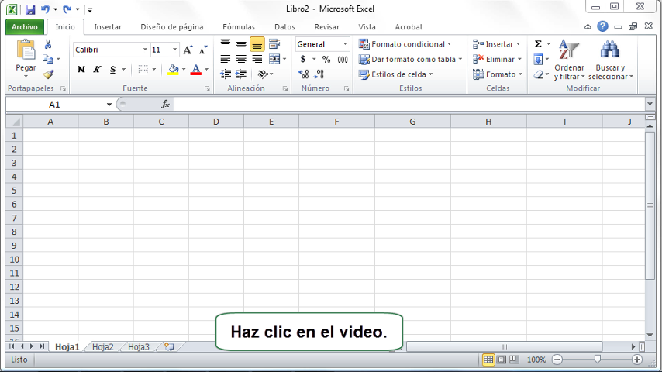This screenshot has height=372, width=662.
Task: Click the Decrease indent icon
Action: click(x=226, y=74)
